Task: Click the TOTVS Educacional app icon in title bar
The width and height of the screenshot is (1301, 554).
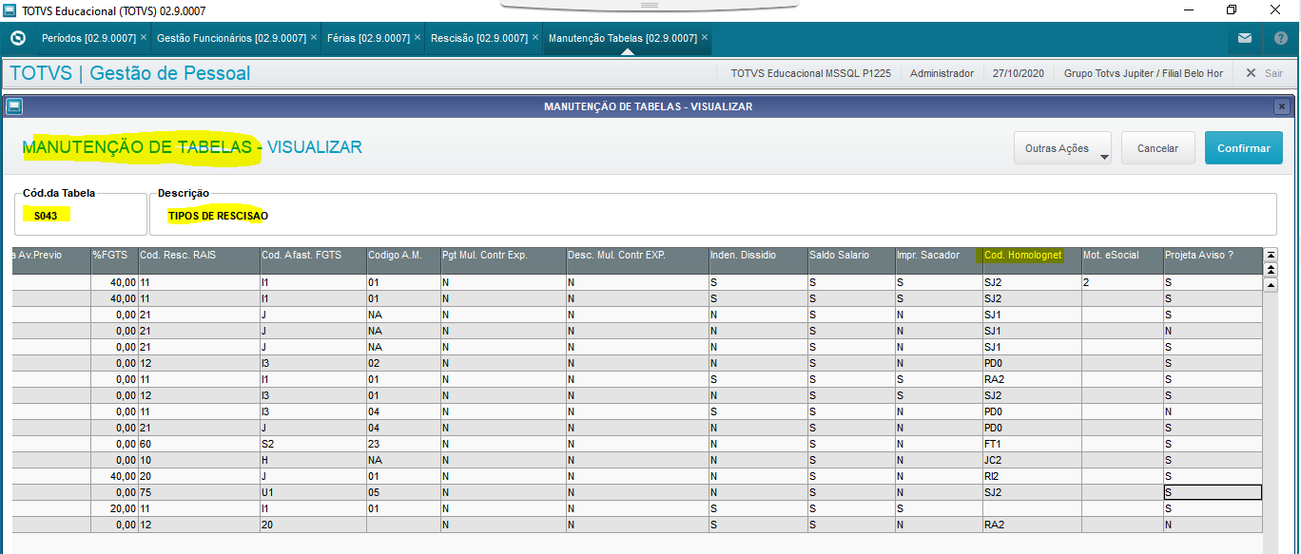Action: point(10,10)
